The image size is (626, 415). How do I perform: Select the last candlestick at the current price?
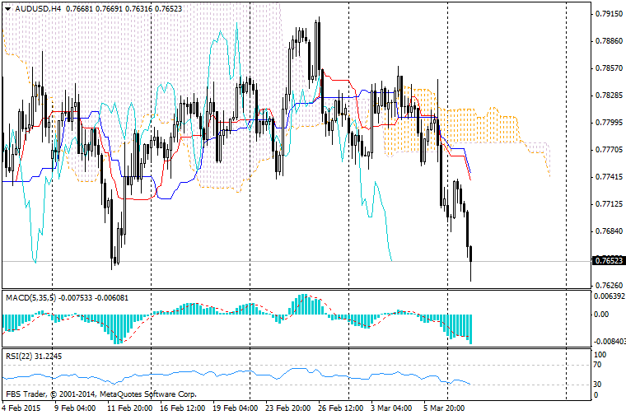click(x=471, y=263)
